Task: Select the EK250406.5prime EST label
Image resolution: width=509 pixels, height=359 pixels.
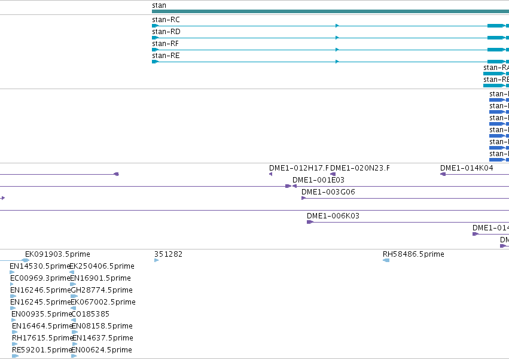Action: [x=102, y=266]
